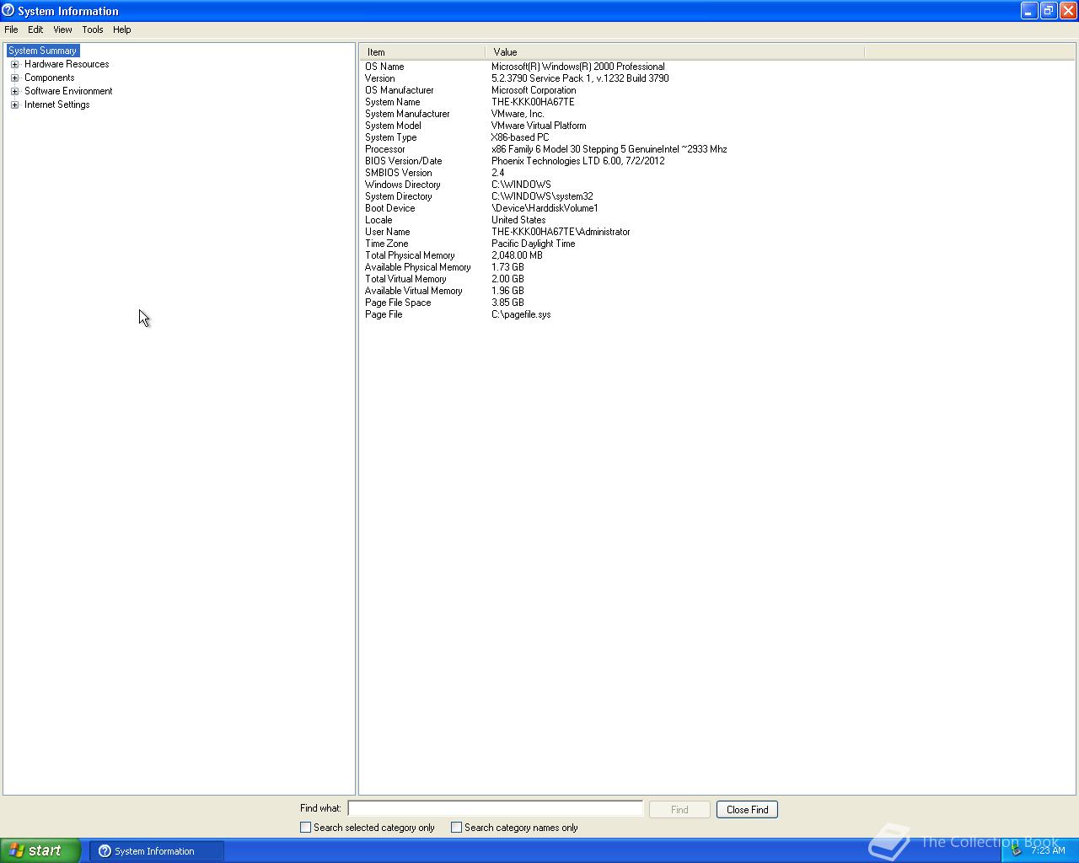Click the Pacific Daylight Time value
1079x863 pixels.
[534, 244]
